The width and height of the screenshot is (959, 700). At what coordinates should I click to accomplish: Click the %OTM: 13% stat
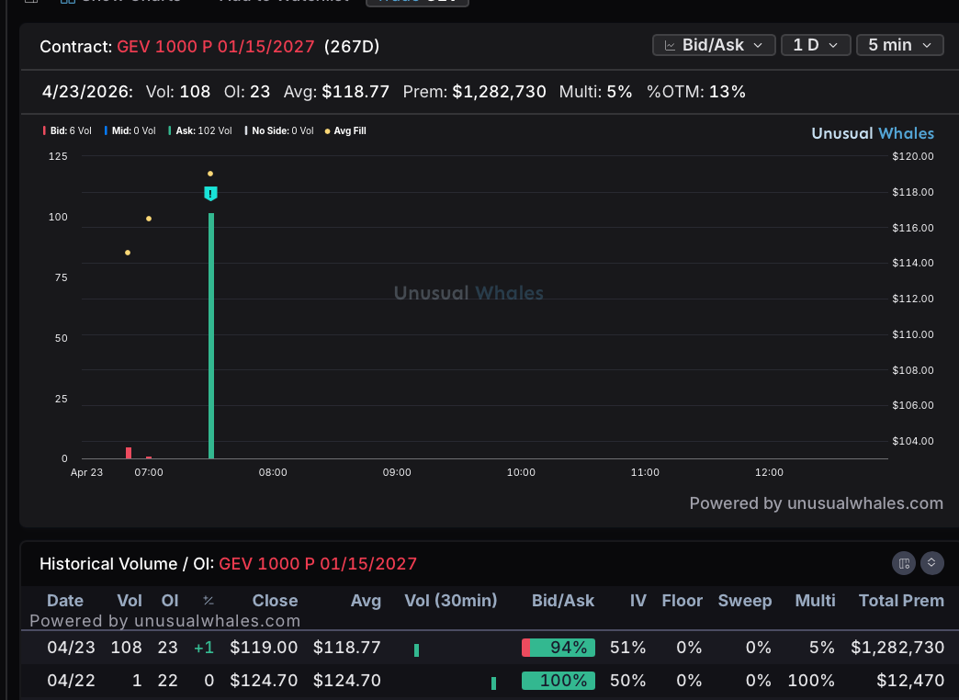(696, 92)
